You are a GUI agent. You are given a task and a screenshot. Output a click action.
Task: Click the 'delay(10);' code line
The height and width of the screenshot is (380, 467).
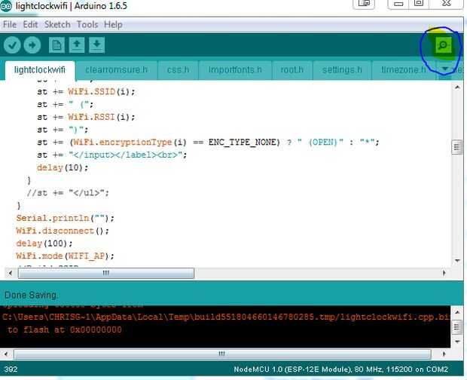tap(63, 168)
